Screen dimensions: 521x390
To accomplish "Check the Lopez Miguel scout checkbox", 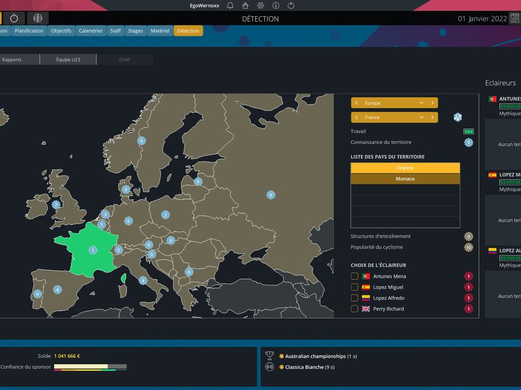I will click(x=354, y=287).
